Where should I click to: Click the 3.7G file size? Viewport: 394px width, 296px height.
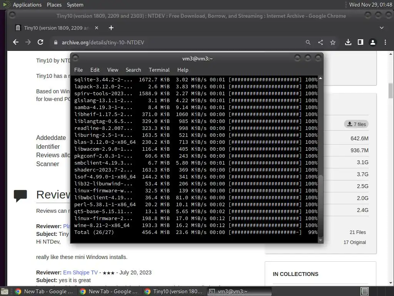362,174
